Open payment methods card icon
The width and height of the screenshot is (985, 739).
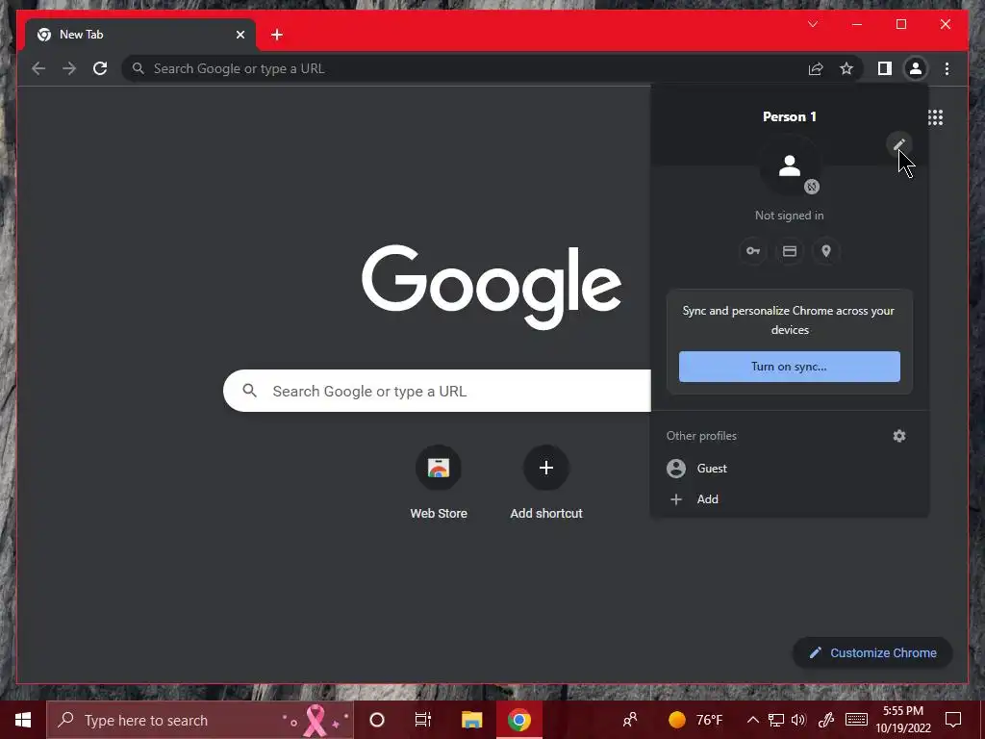790,251
